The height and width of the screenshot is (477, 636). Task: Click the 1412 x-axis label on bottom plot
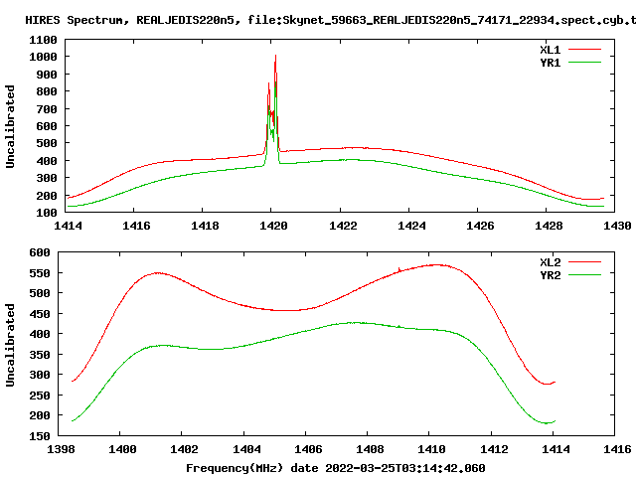(x=494, y=449)
